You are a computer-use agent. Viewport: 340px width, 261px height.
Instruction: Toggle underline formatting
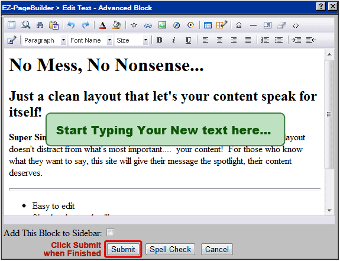click(188, 40)
